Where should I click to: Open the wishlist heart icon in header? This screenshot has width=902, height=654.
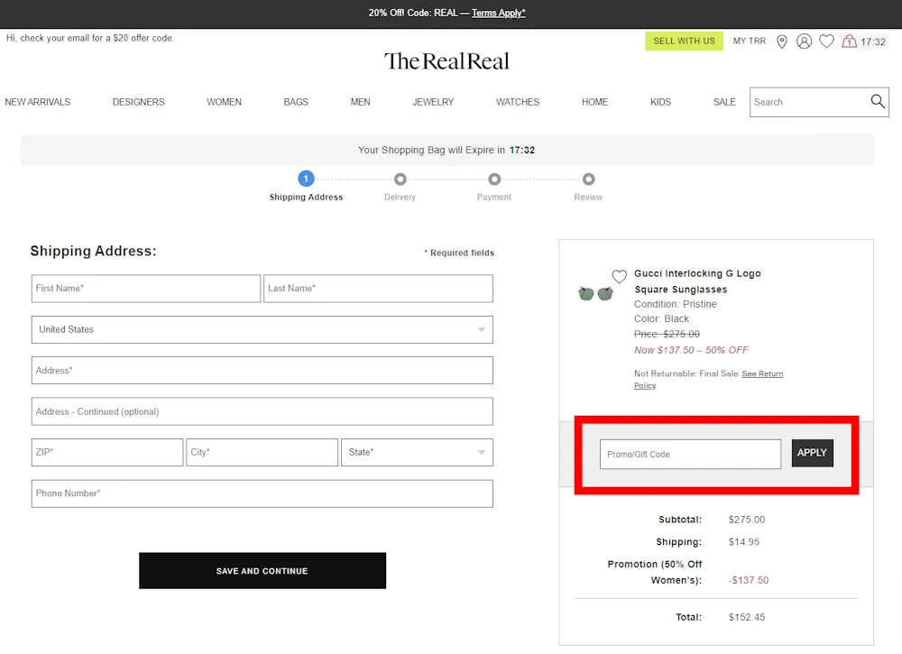pos(826,41)
